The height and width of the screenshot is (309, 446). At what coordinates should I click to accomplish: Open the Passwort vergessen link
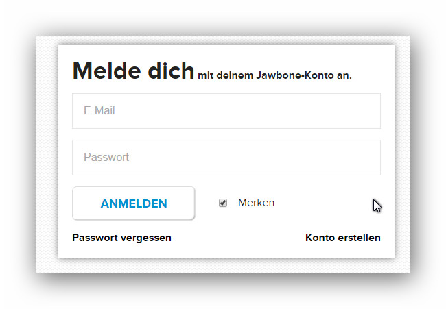tap(121, 238)
